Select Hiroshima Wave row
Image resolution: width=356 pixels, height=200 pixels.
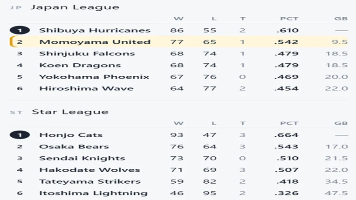point(179,88)
